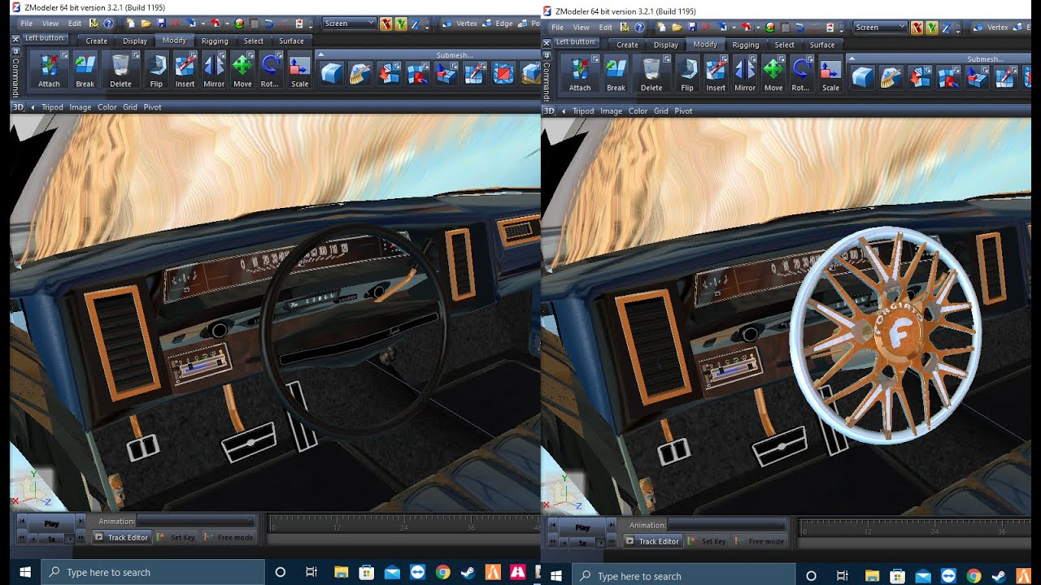Viewport: 1041px width, 585px height.
Task: Select the Move tool in left window
Action: tap(242, 70)
